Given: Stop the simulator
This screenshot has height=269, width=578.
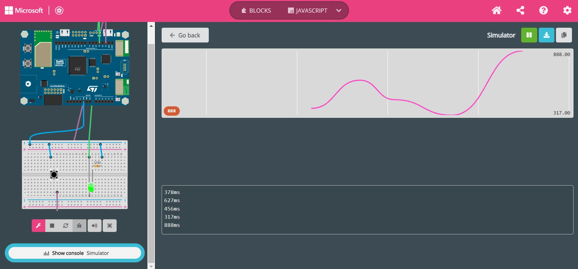Looking at the screenshot, I should pos(52,226).
